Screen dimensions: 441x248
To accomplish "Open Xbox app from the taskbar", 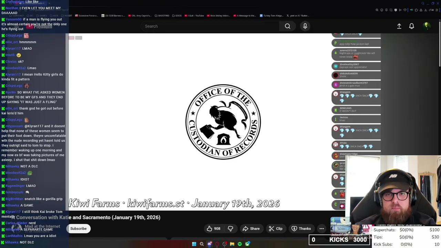I will point(247,244).
